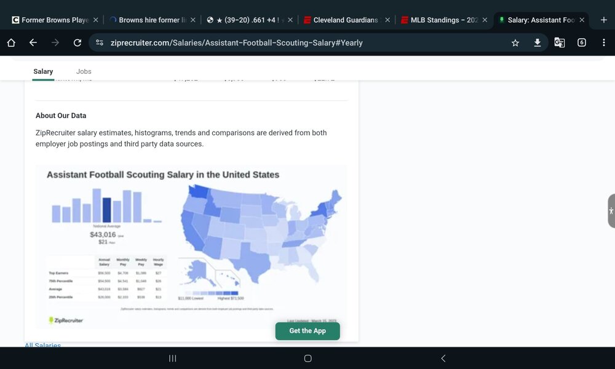Screen dimensions: 615x369
Task: Translate page with the translate icon
Action: tap(559, 43)
